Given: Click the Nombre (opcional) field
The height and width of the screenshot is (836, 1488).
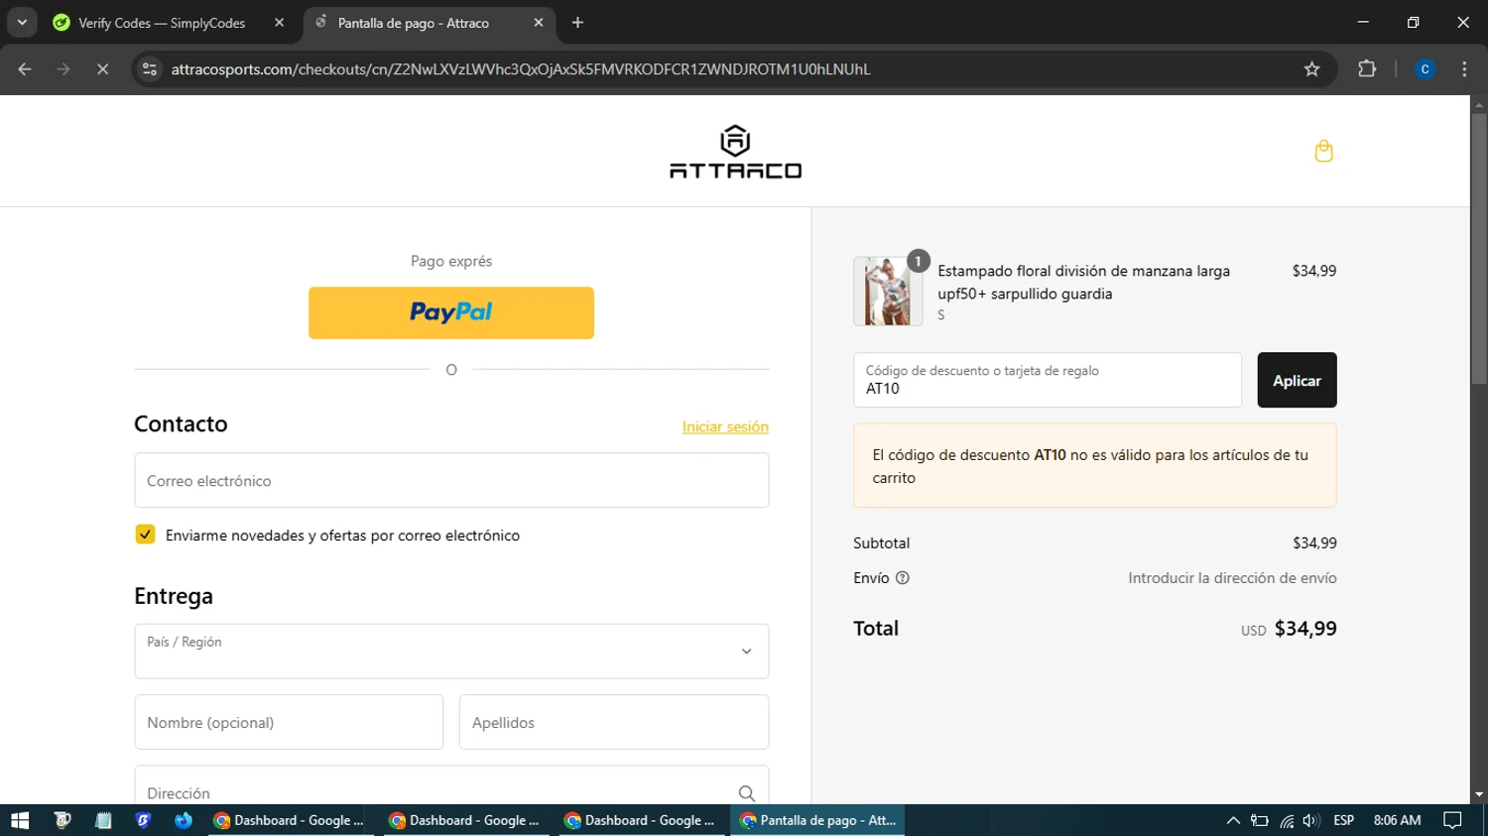Looking at the screenshot, I should pos(289,722).
